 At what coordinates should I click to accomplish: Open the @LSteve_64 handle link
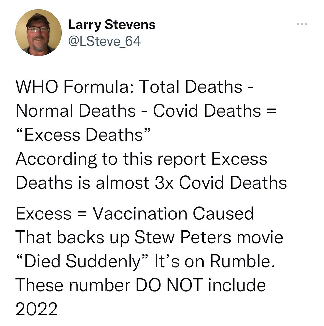[104, 41]
